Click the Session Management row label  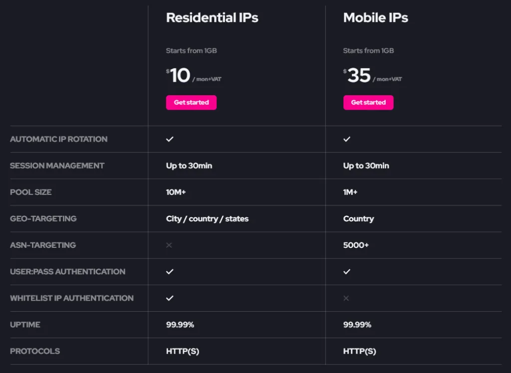pos(57,166)
